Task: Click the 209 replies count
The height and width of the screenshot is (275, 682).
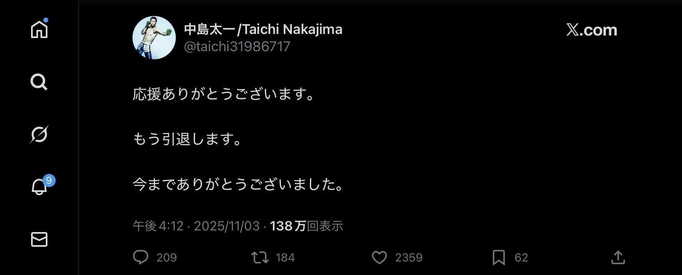Action: click(166, 257)
